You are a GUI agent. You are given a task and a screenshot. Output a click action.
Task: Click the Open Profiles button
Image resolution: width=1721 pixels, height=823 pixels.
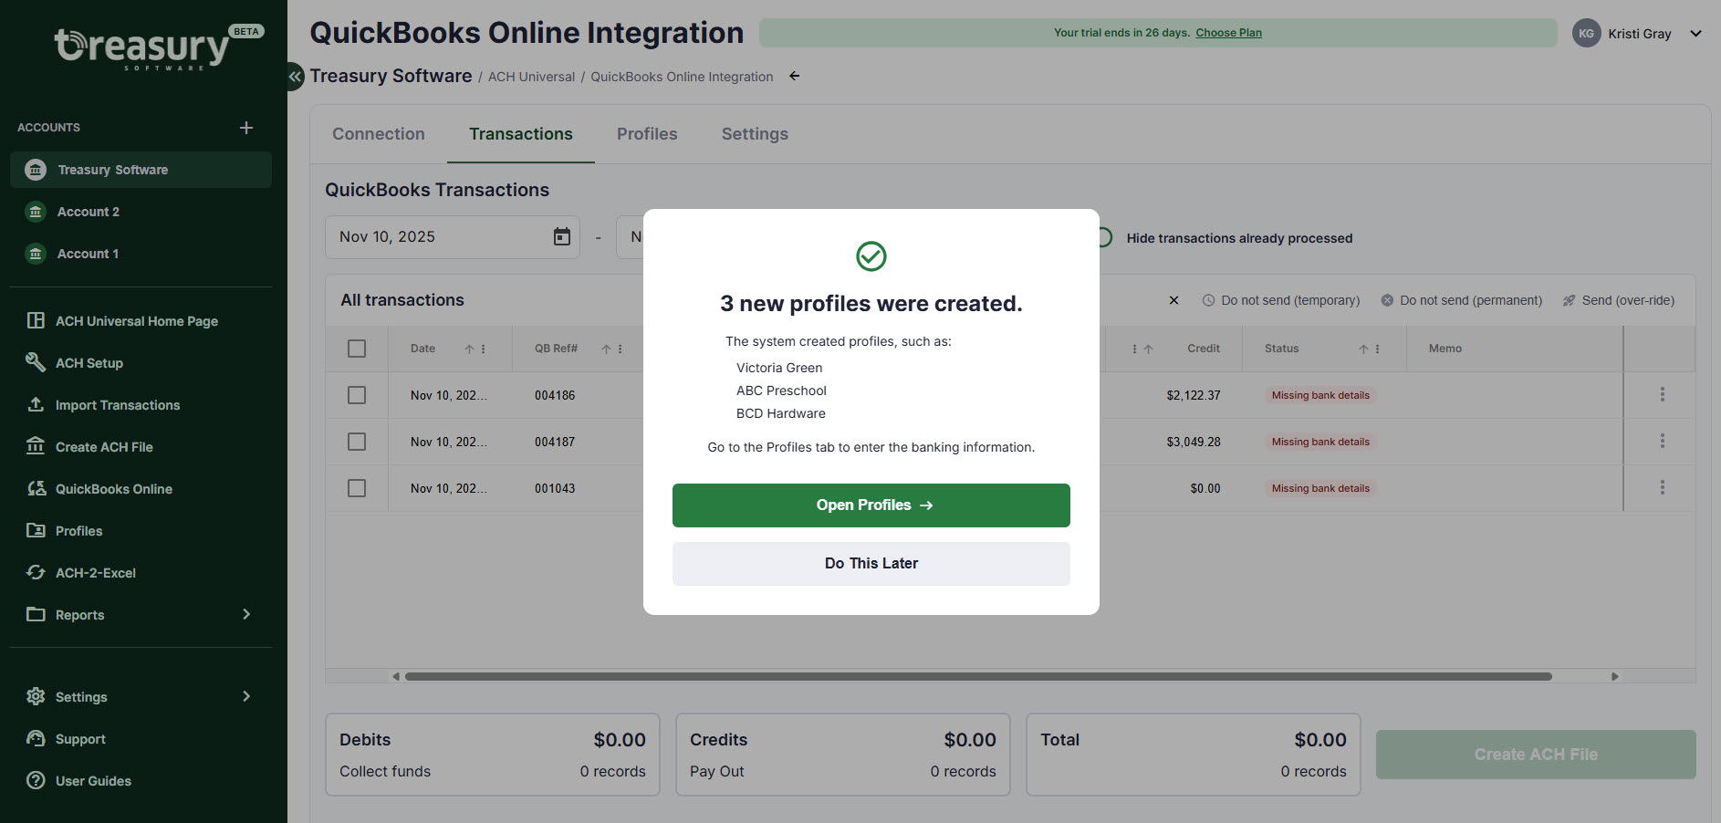coord(871,505)
